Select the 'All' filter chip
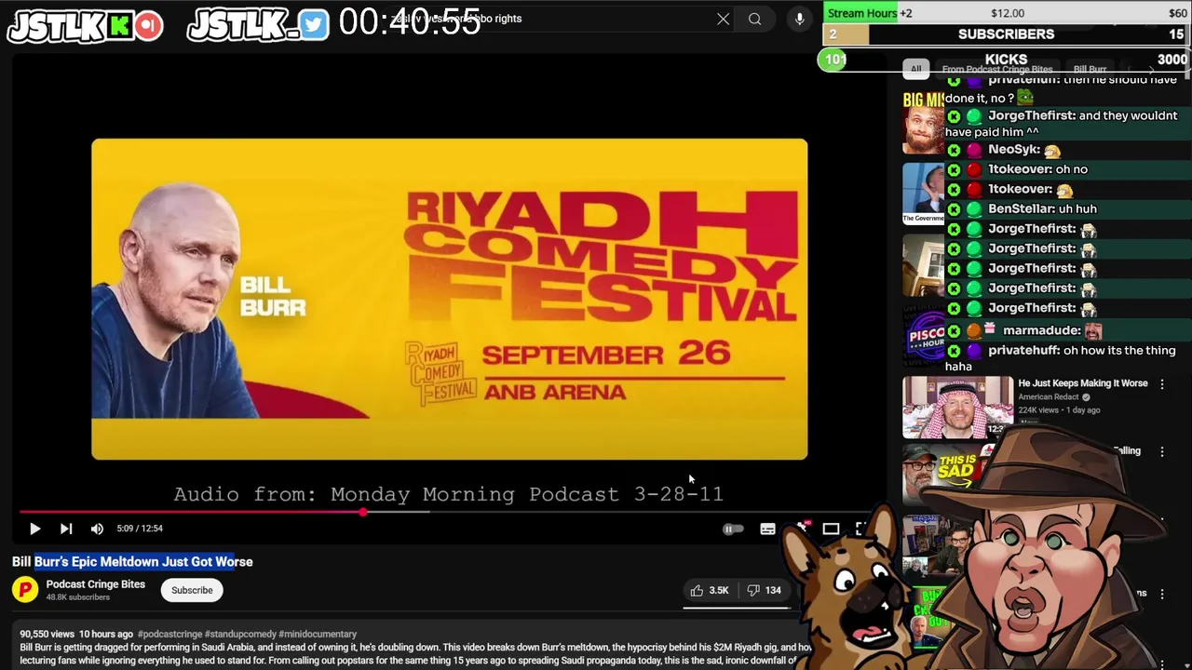This screenshot has height=670, width=1192. click(915, 69)
